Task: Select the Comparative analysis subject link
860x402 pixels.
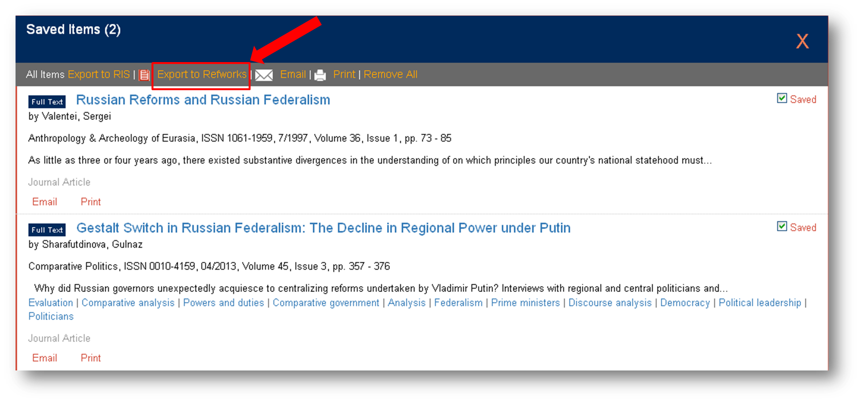Action: 128,303
